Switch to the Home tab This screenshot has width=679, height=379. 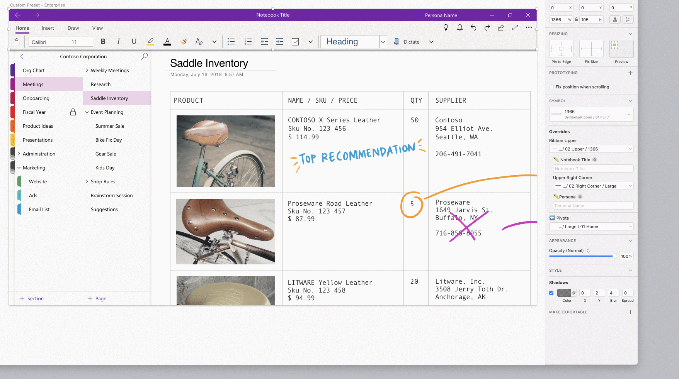coord(22,28)
